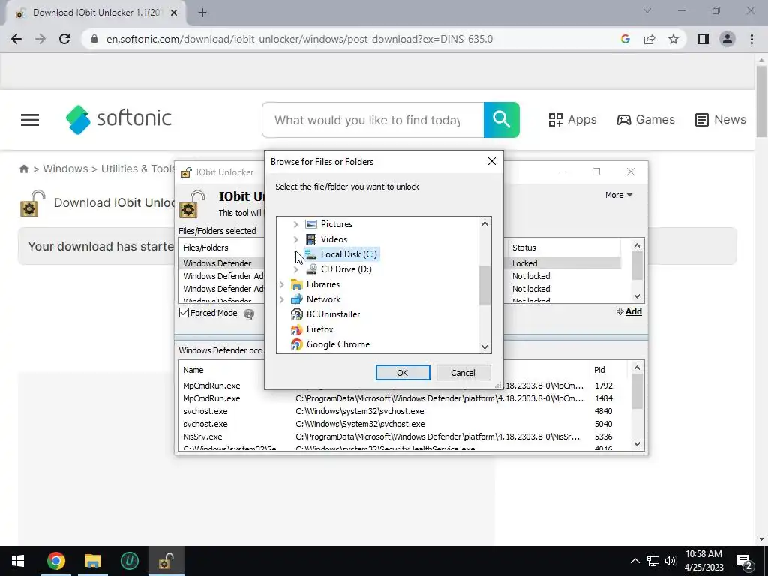768x576 pixels.
Task: Select the MpCmdRun.exe row with Pid 1792
Action: [404, 385]
